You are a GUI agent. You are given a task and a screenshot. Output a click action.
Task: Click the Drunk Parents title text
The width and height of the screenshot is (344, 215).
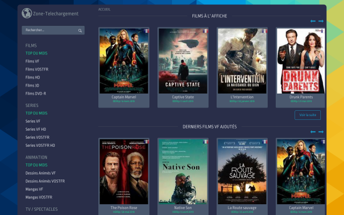[301, 97]
